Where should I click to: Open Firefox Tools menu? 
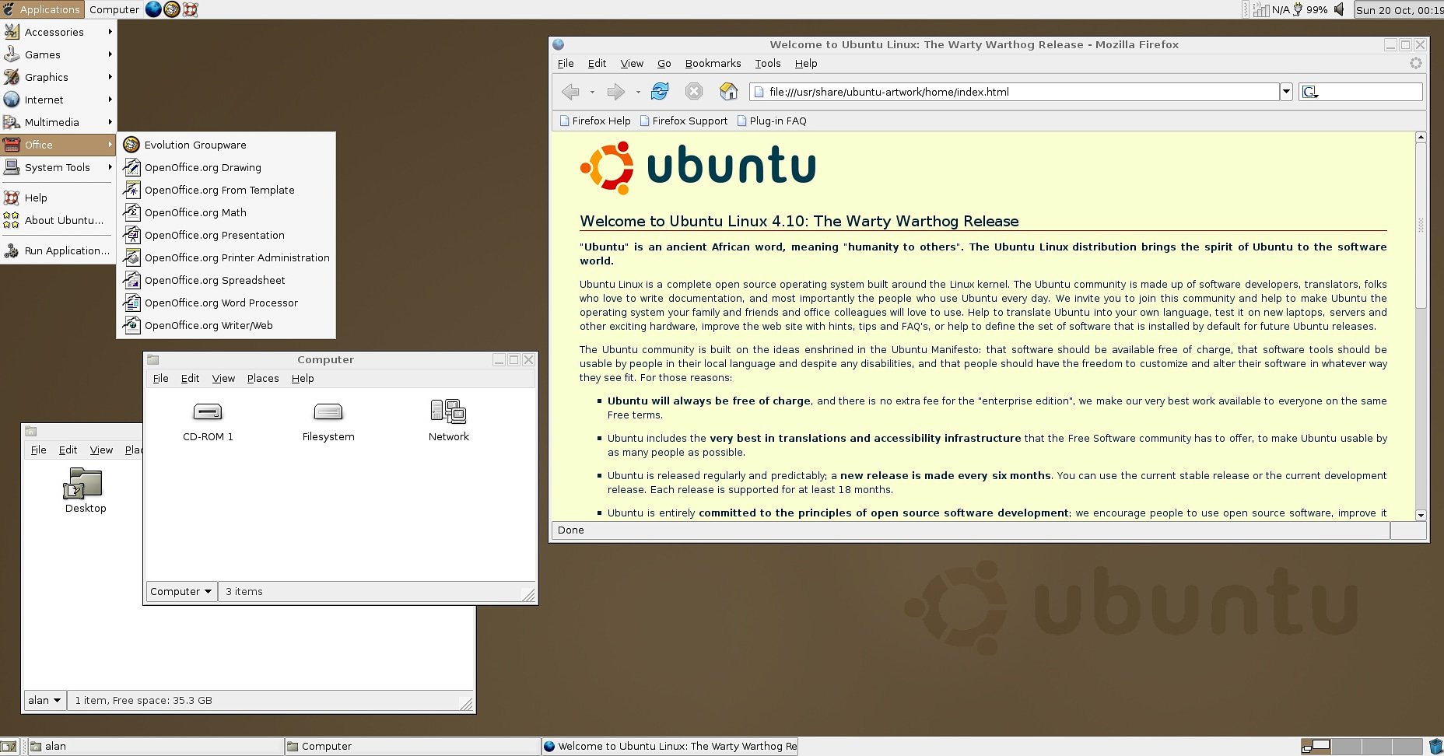coord(767,64)
